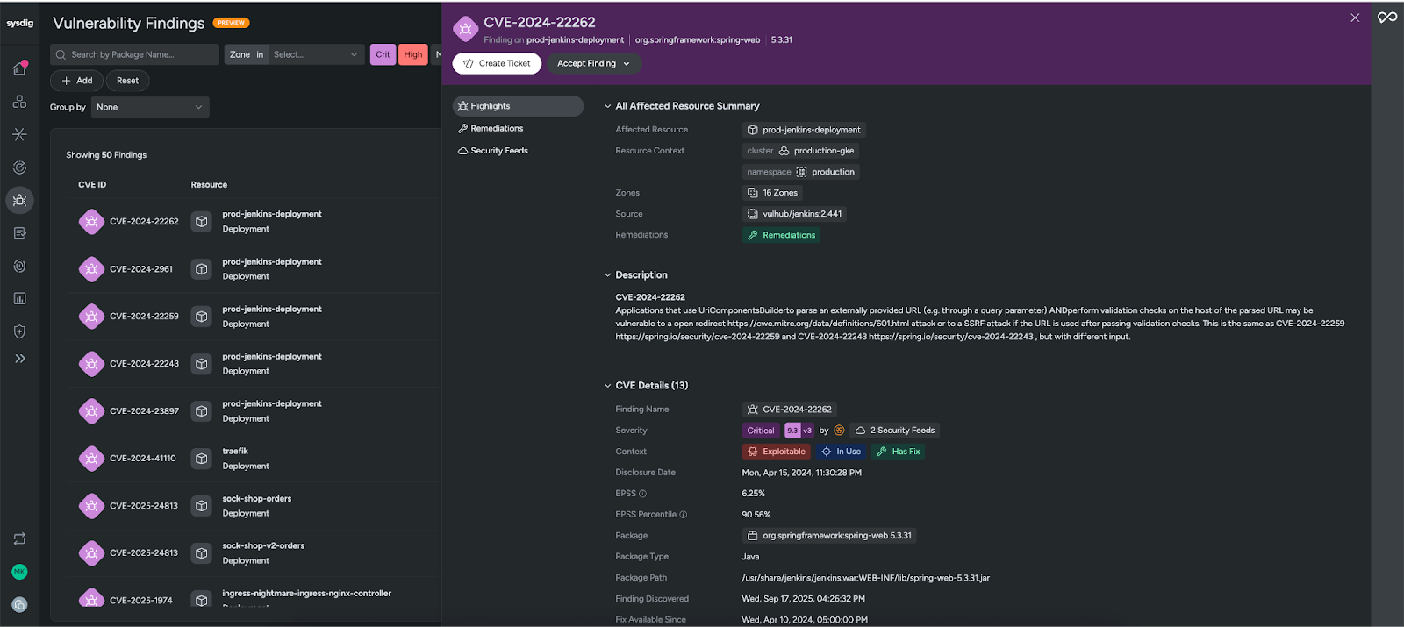Click the EPSS info icon

click(642, 494)
